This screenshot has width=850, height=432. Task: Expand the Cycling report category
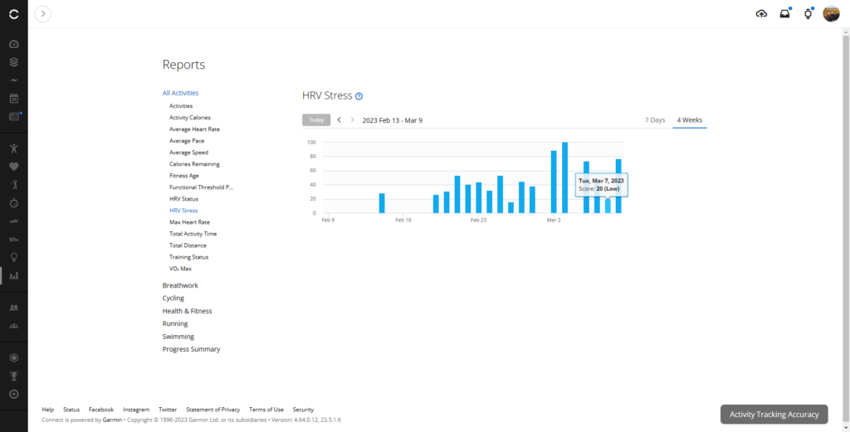173,299
